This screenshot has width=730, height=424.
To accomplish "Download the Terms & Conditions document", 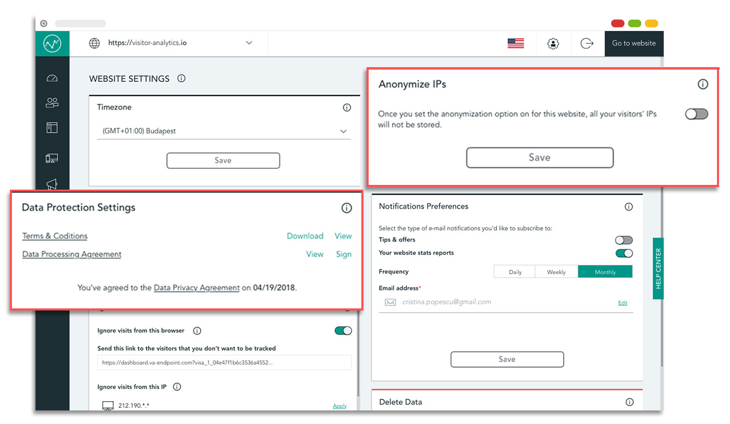I will tap(305, 236).
